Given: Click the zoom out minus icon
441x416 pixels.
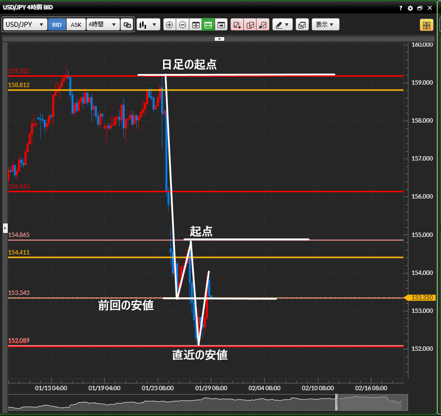Looking at the screenshot, I should coord(183,25).
